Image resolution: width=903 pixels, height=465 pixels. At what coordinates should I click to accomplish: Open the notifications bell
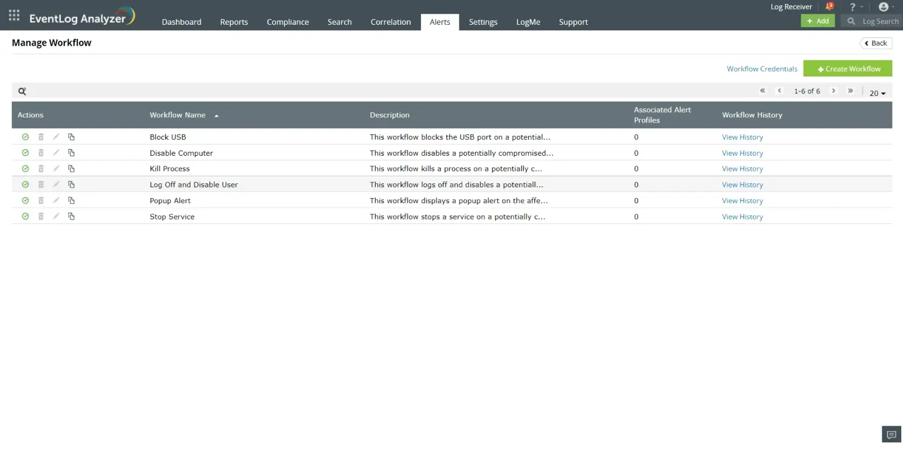[x=829, y=6]
